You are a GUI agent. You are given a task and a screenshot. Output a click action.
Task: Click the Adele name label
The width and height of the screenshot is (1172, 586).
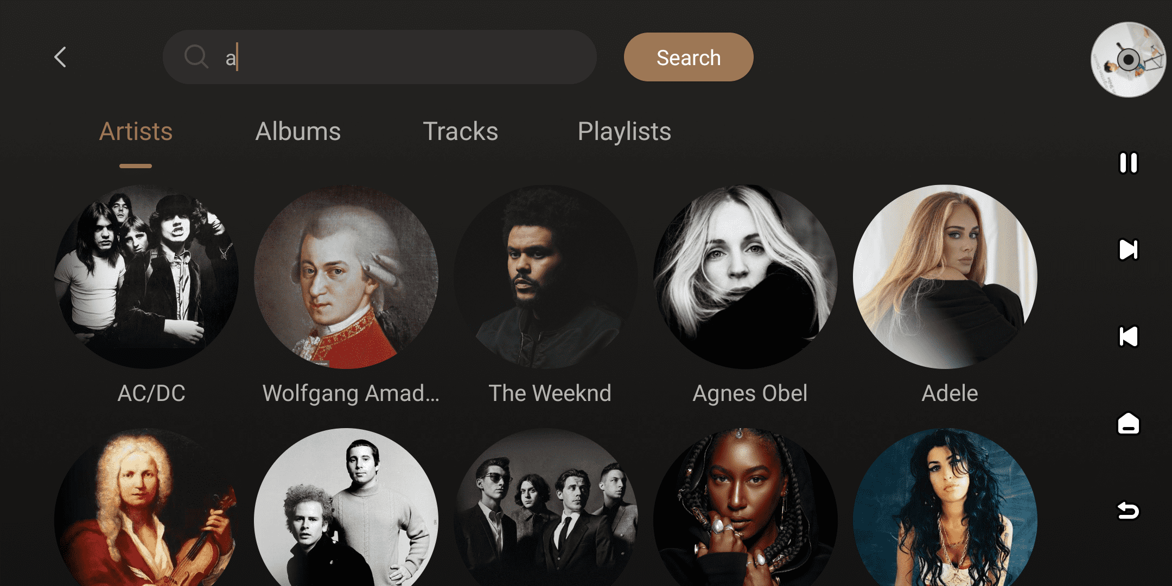tap(950, 393)
